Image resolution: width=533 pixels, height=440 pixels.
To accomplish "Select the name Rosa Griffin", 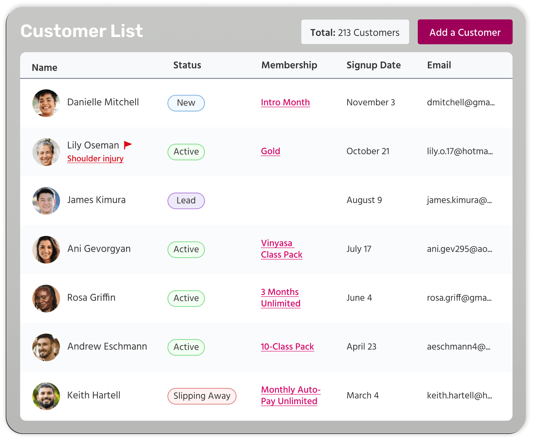I will [x=91, y=298].
